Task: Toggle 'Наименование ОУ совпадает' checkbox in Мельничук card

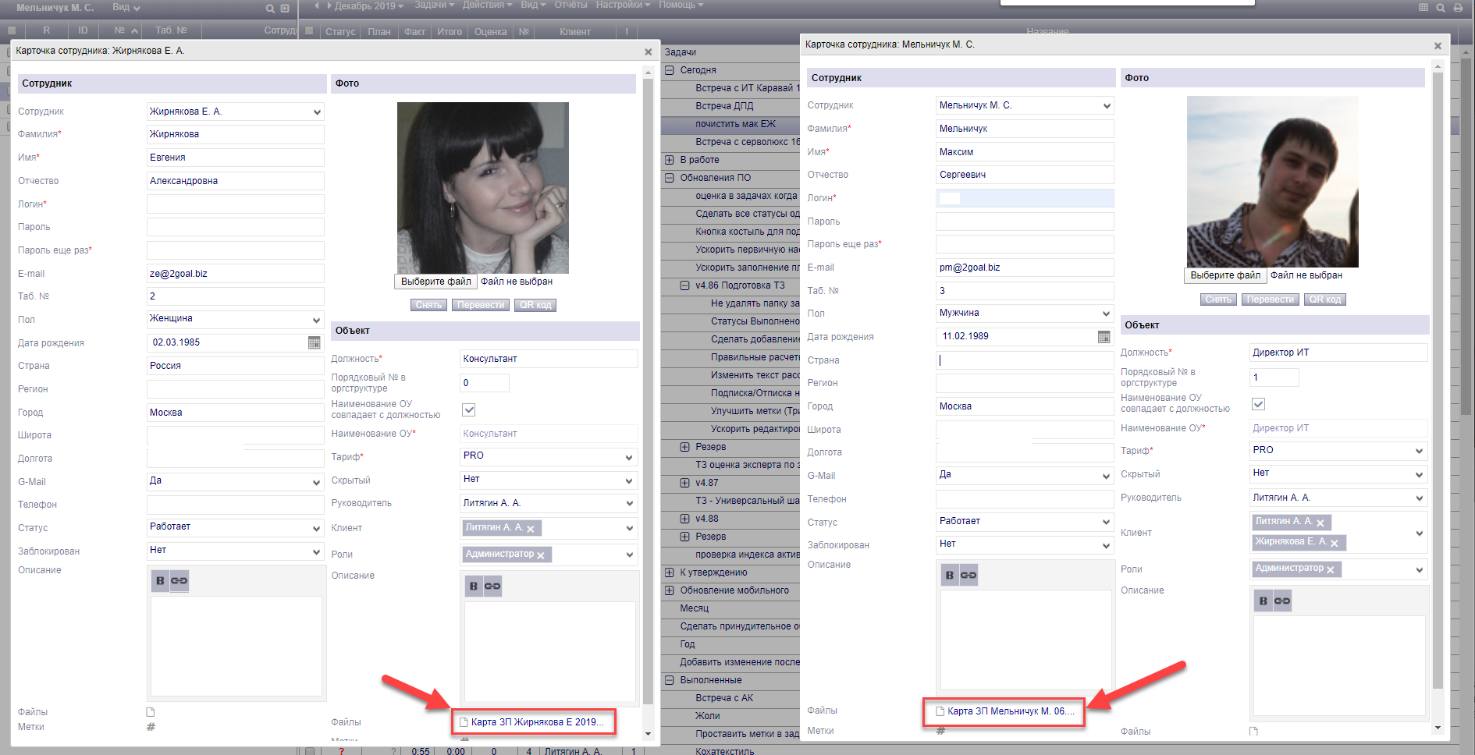Action: pyautogui.click(x=1258, y=404)
